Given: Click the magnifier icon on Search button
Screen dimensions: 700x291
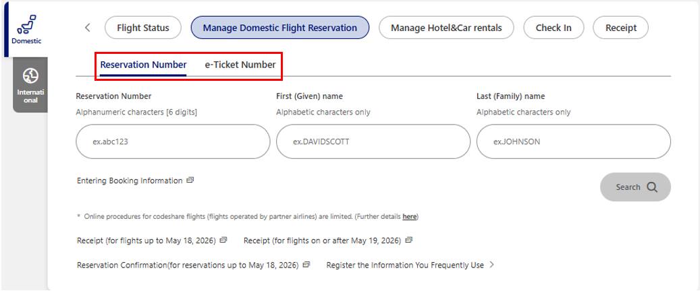Looking at the screenshot, I should [652, 187].
